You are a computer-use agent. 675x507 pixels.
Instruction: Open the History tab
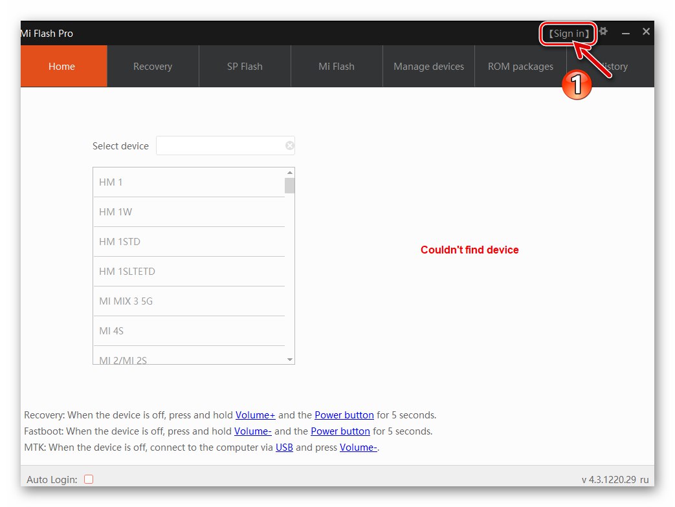(x=612, y=66)
